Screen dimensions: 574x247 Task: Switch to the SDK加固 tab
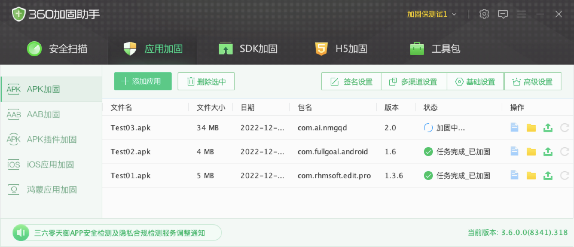coord(248,49)
